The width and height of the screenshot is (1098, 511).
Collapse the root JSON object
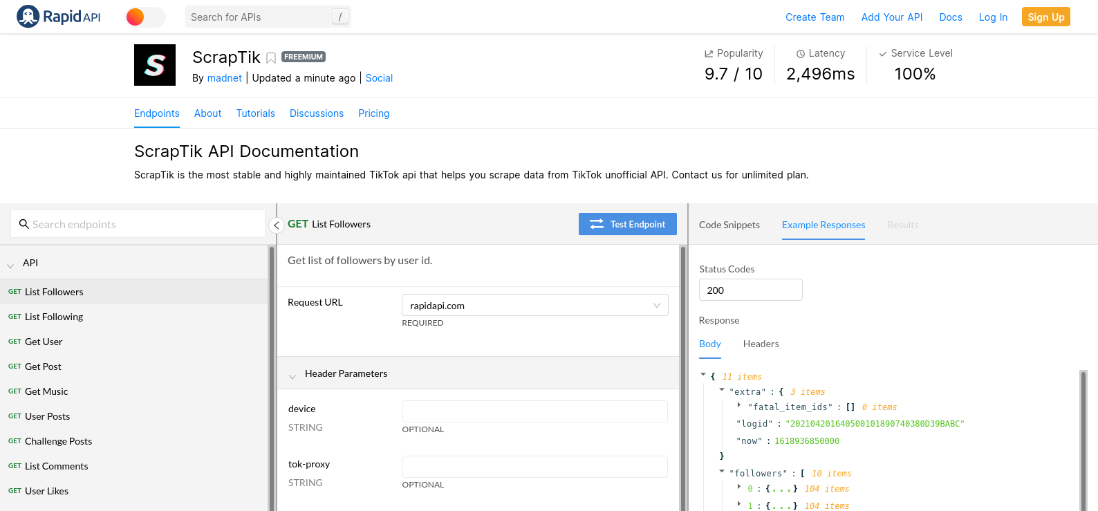point(703,375)
